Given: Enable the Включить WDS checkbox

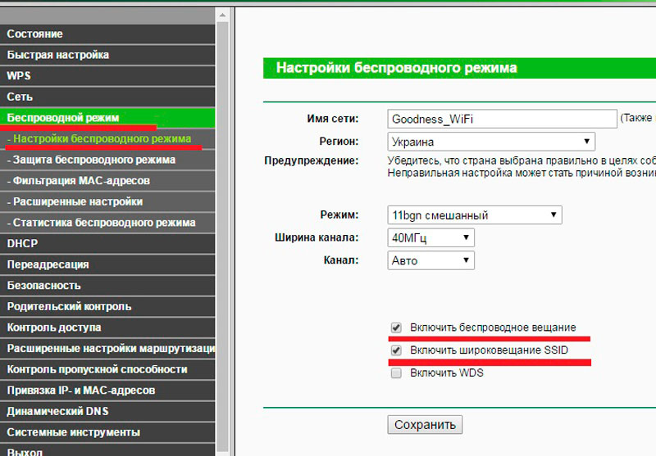Looking at the screenshot, I should point(396,372).
